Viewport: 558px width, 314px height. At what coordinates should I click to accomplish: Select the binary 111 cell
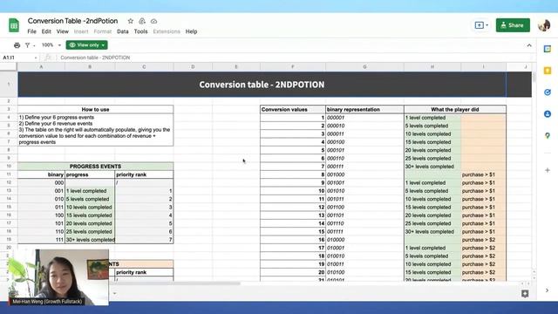pos(41,240)
